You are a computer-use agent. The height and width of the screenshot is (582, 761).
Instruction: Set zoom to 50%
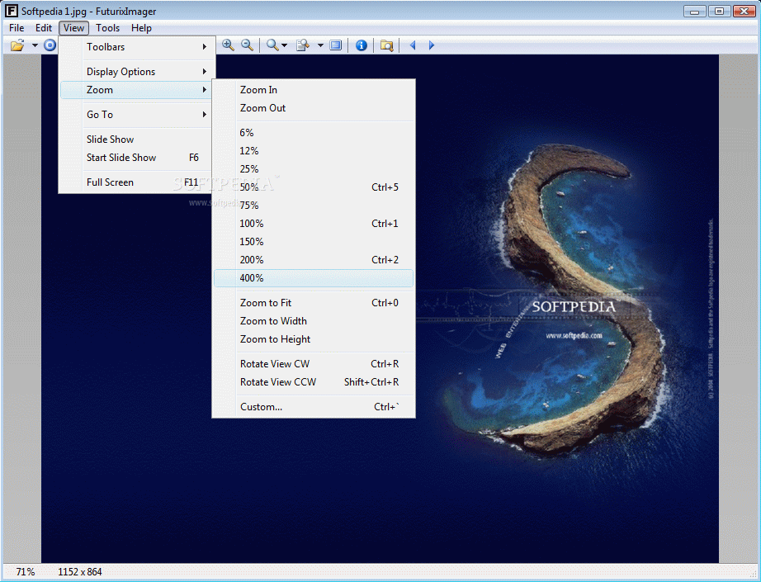tap(314, 187)
